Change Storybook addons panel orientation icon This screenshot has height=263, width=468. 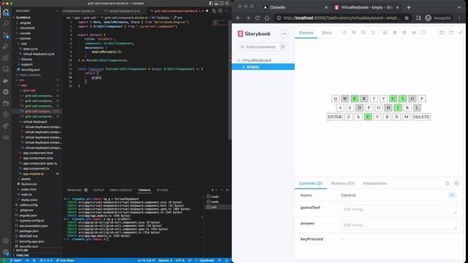click(x=447, y=183)
